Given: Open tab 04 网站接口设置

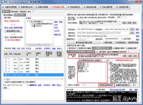Looking at the screenshot, I should tap(58, 7).
